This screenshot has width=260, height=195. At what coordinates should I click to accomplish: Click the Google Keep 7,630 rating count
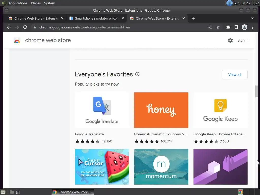[224, 141]
